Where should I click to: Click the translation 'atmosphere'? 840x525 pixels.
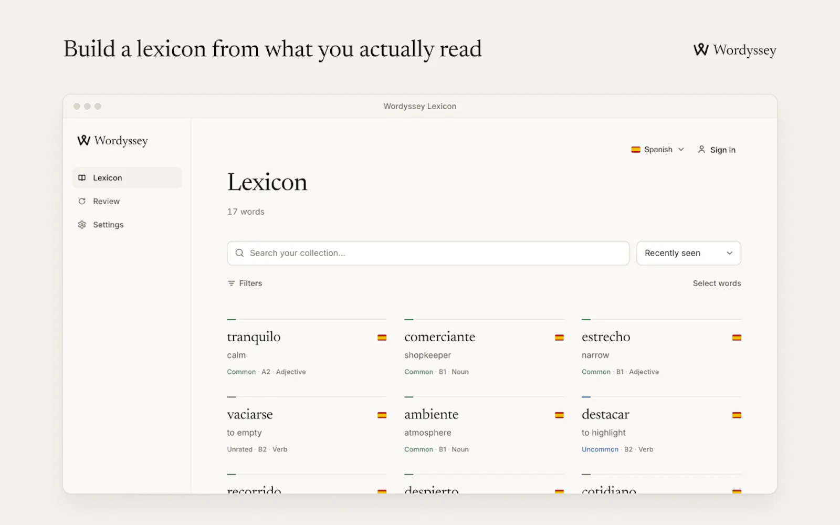point(428,433)
